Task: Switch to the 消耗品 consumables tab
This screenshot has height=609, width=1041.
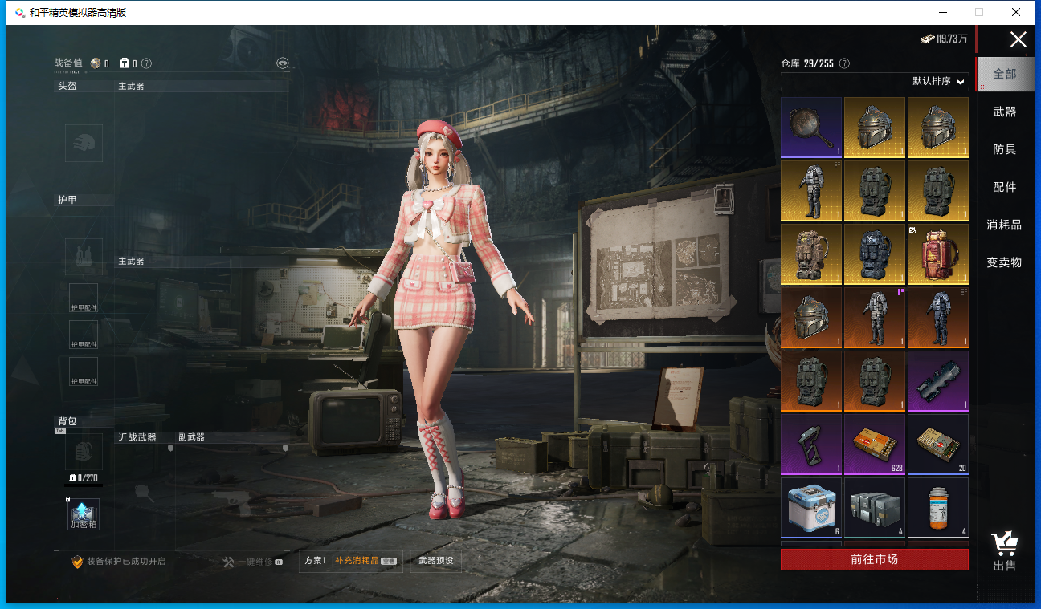Action: [1004, 225]
